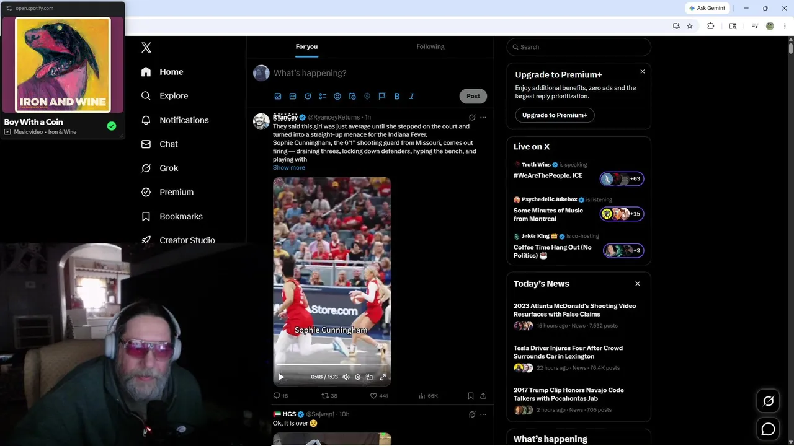Add a poll to the post
This screenshot has width=794, height=446.
coord(323,96)
